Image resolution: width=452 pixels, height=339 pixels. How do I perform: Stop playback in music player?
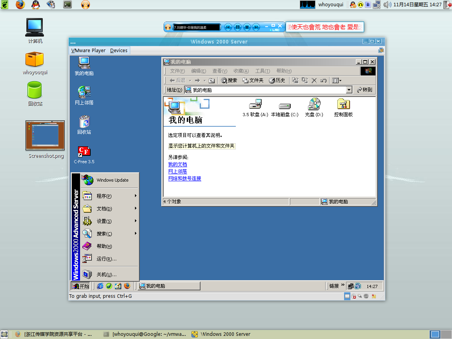[x=247, y=27]
